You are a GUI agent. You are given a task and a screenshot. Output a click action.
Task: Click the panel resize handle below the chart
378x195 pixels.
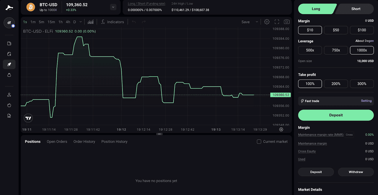[x=159, y=134]
